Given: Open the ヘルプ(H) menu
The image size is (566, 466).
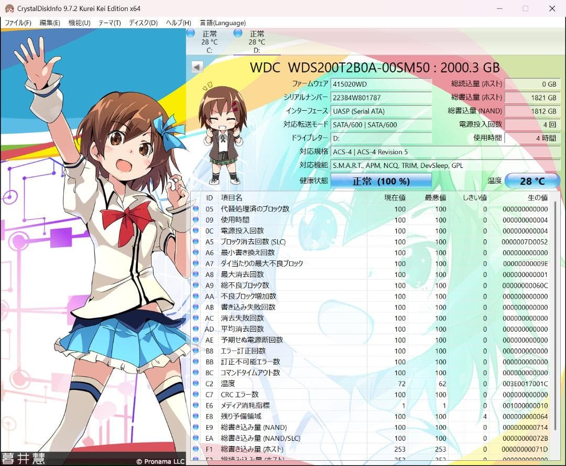Looking at the screenshot, I should [x=178, y=23].
